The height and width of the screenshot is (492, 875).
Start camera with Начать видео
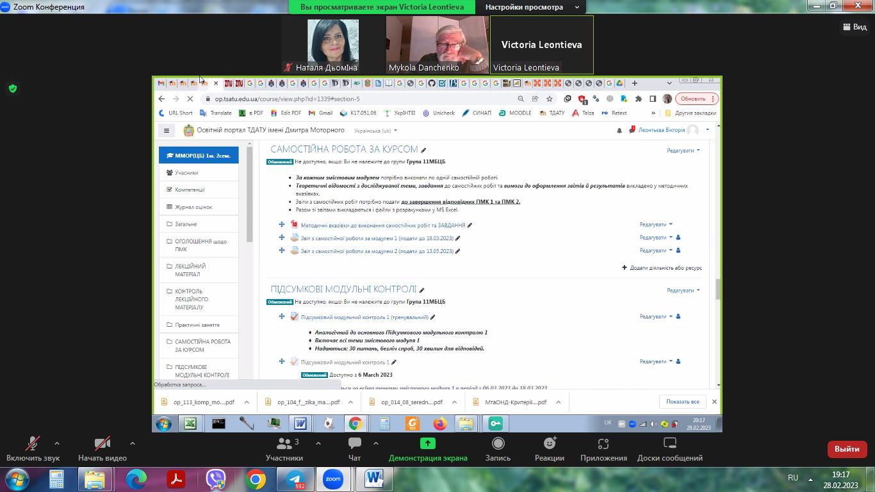(102, 448)
